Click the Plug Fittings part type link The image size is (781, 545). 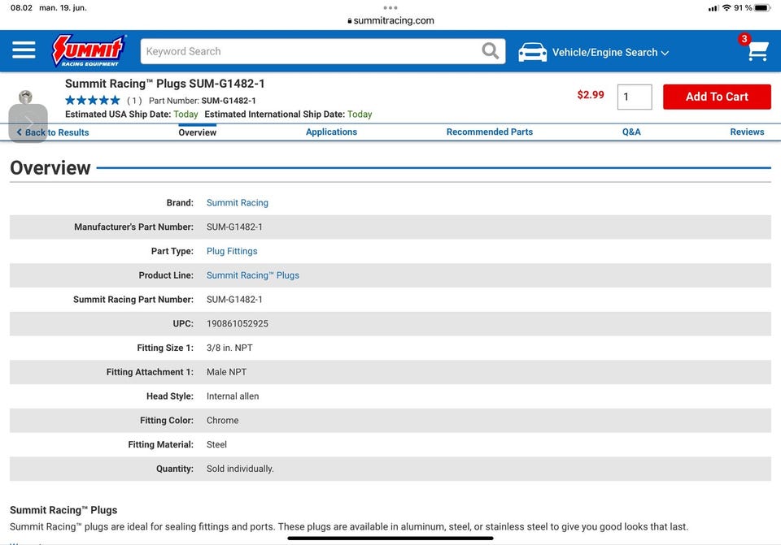[232, 251]
